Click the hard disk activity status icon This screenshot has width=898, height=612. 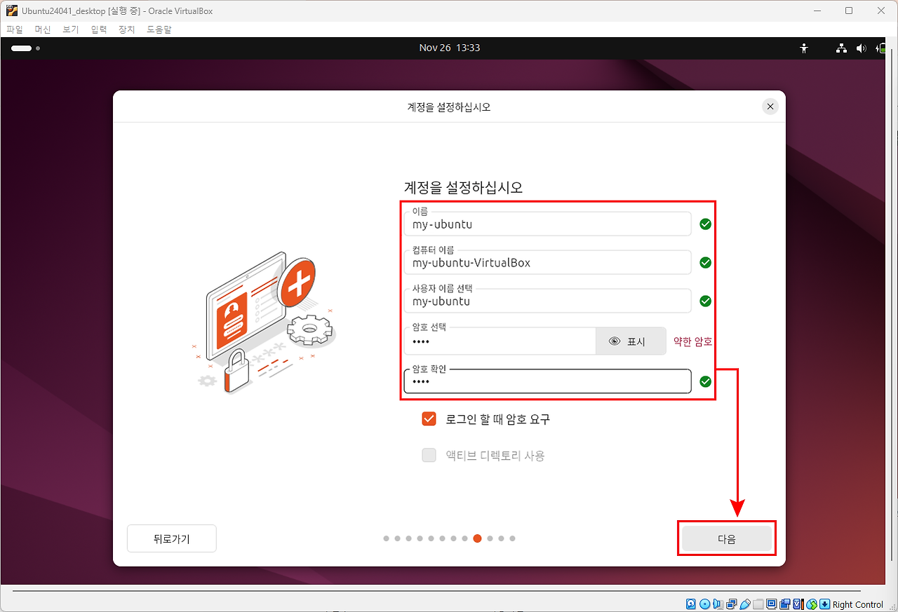(691, 604)
